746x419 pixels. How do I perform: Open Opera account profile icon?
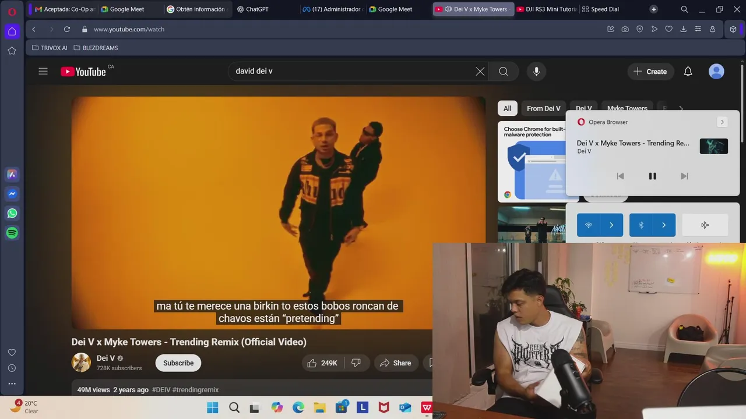712,29
